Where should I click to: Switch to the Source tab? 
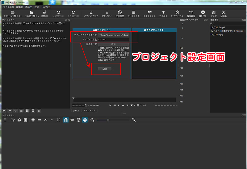click(76, 111)
